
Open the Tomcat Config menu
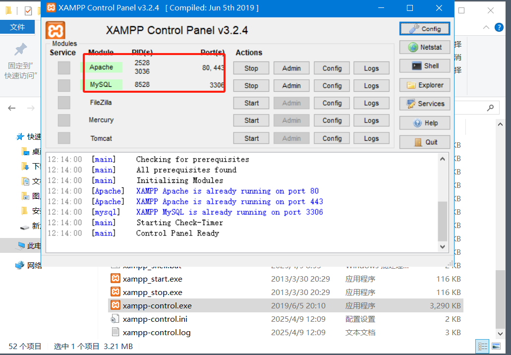pos(332,138)
